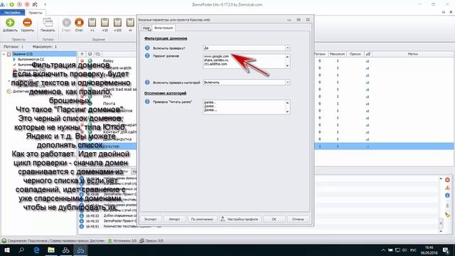Open Настройка профиля in the dialog
This screenshot has width=455, height=256.
tap(240, 219)
